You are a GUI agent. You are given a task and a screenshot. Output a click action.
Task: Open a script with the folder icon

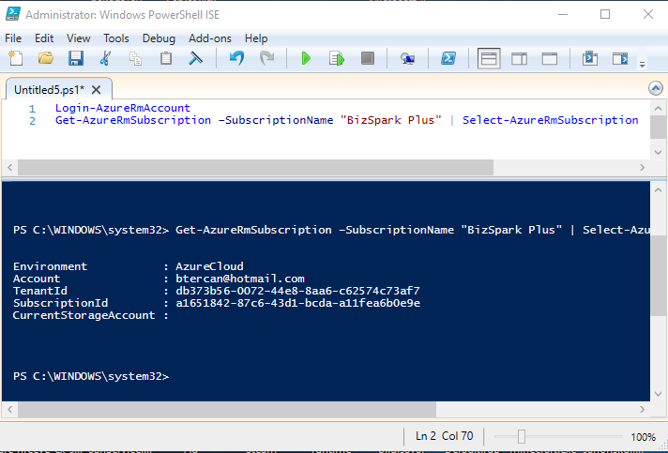tap(46, 58)
